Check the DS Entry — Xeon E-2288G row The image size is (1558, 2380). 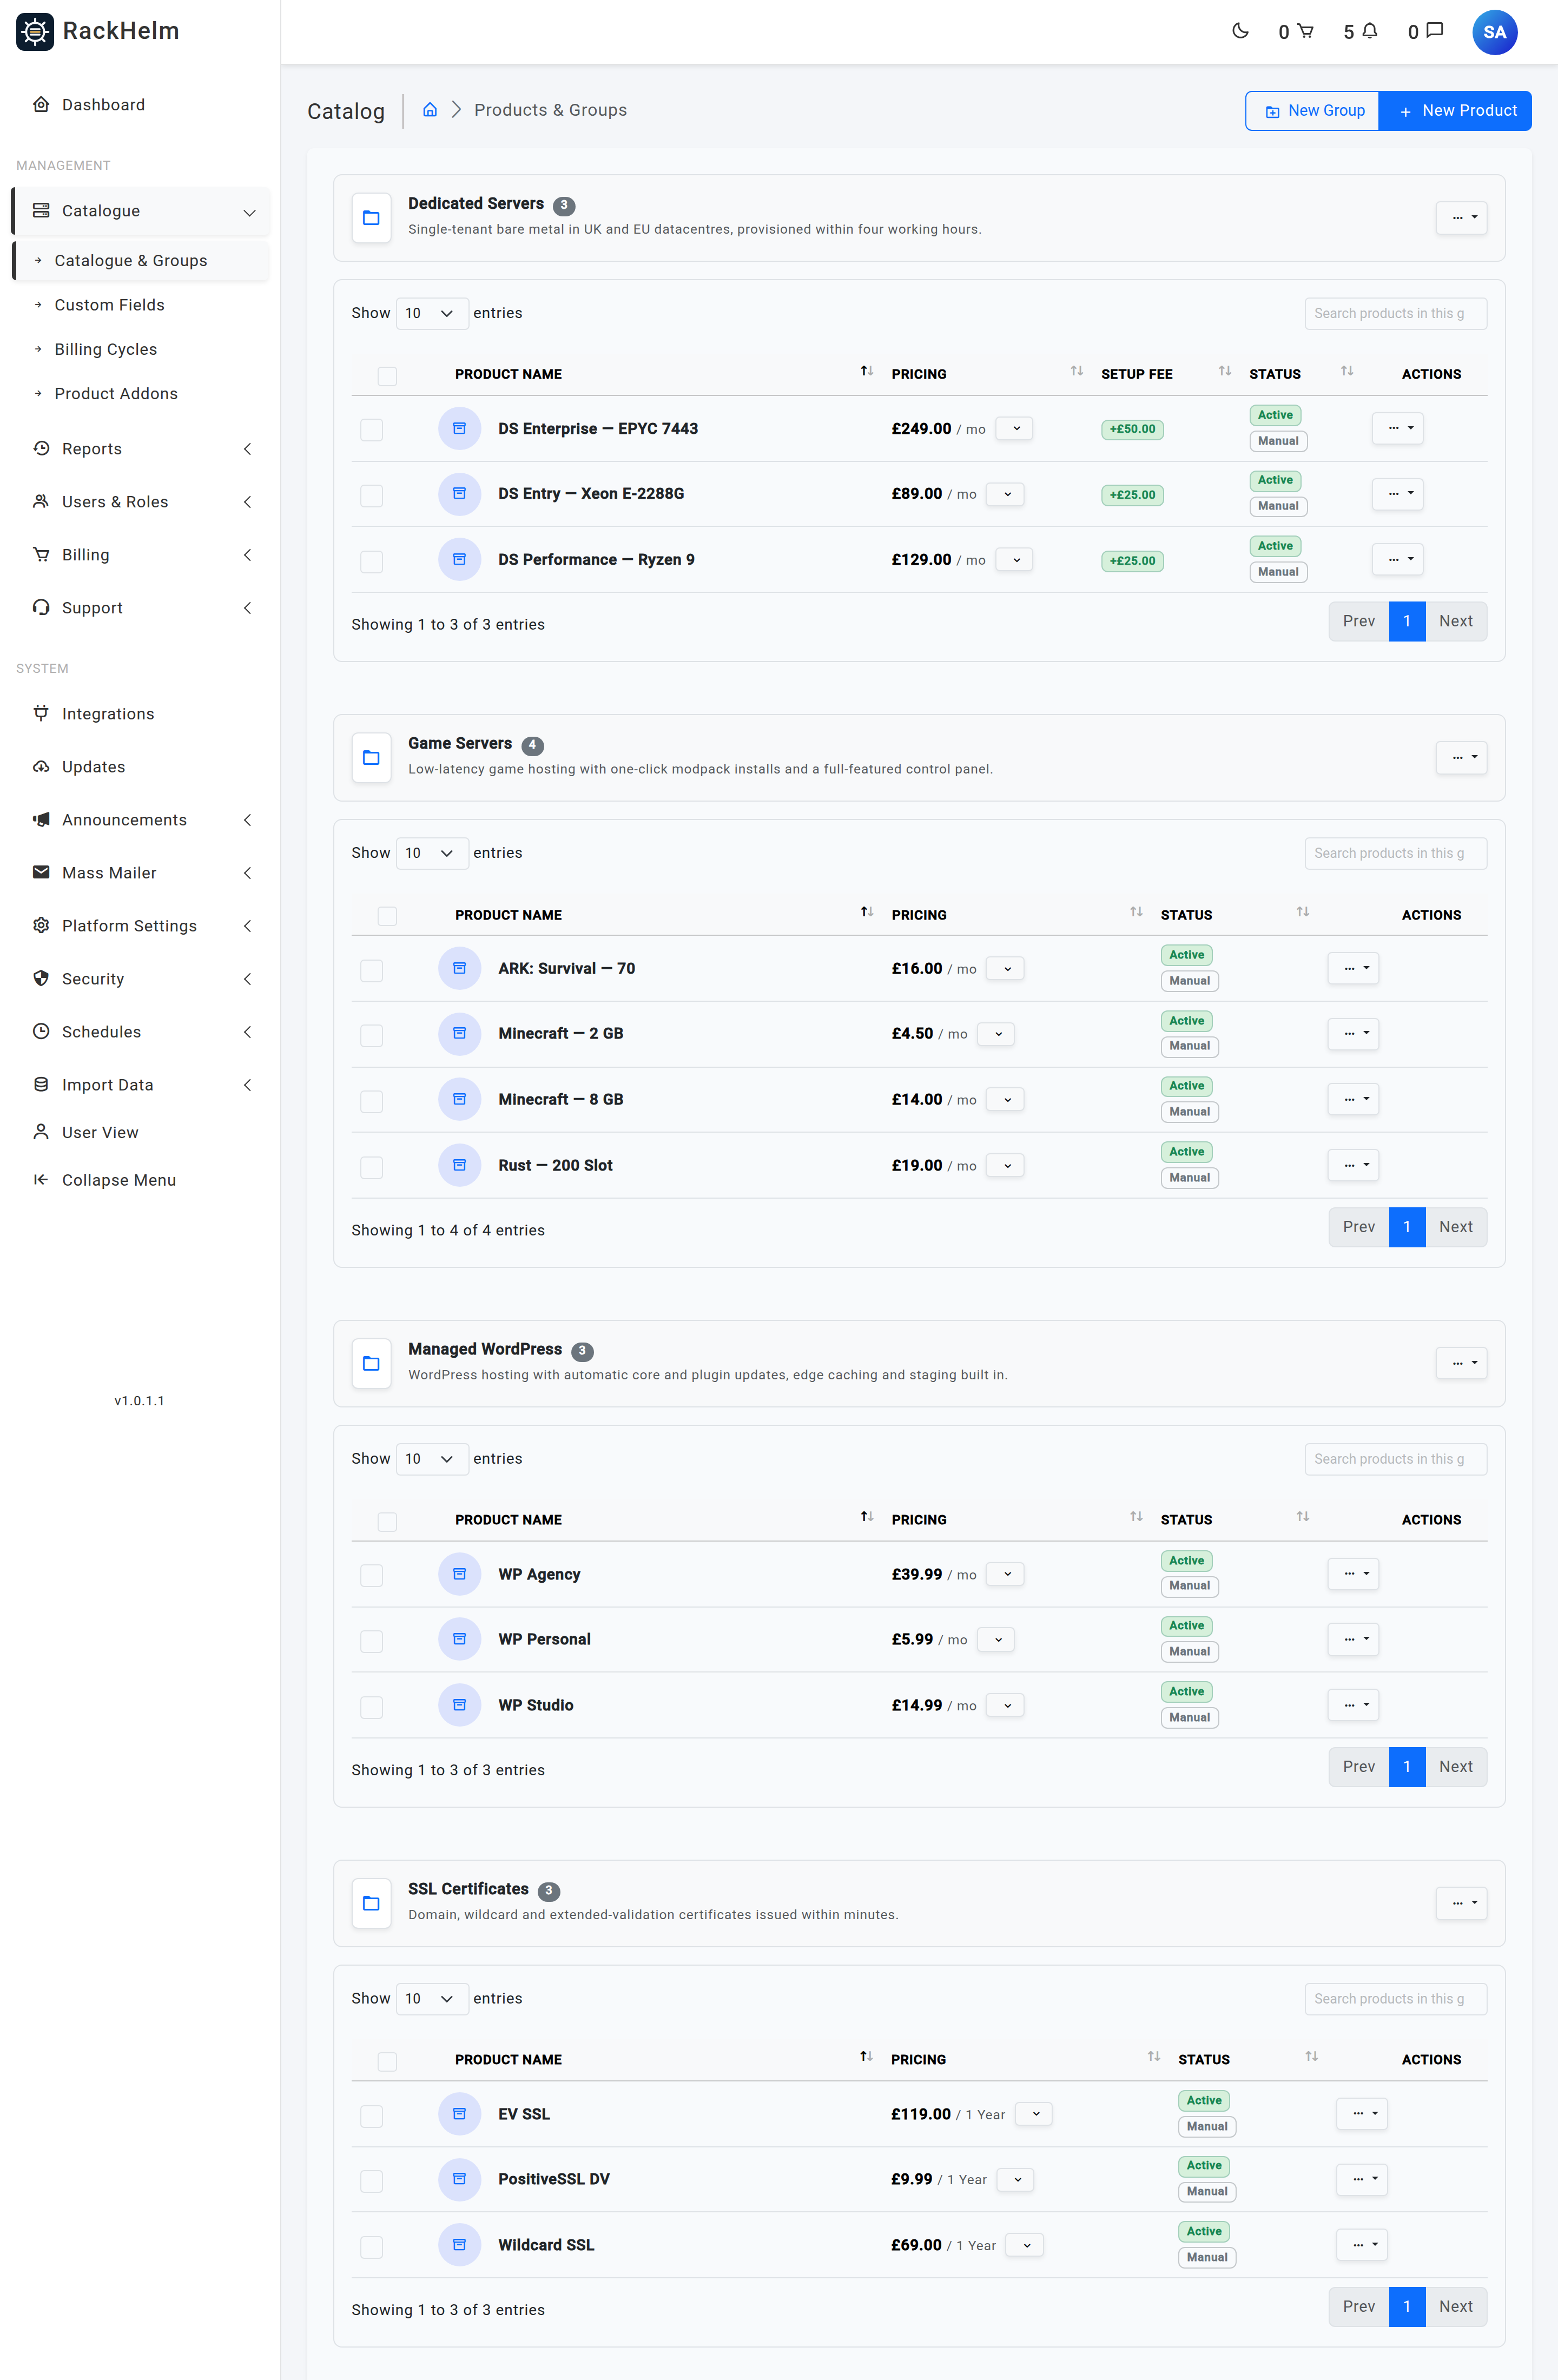[x=371, y=495]
